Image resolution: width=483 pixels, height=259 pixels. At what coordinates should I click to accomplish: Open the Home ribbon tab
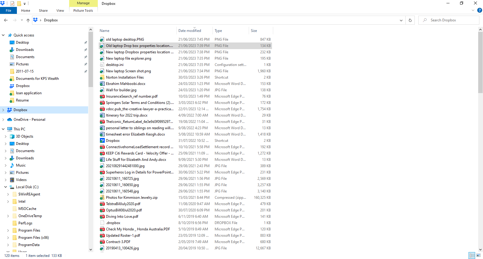pos(26,11)
